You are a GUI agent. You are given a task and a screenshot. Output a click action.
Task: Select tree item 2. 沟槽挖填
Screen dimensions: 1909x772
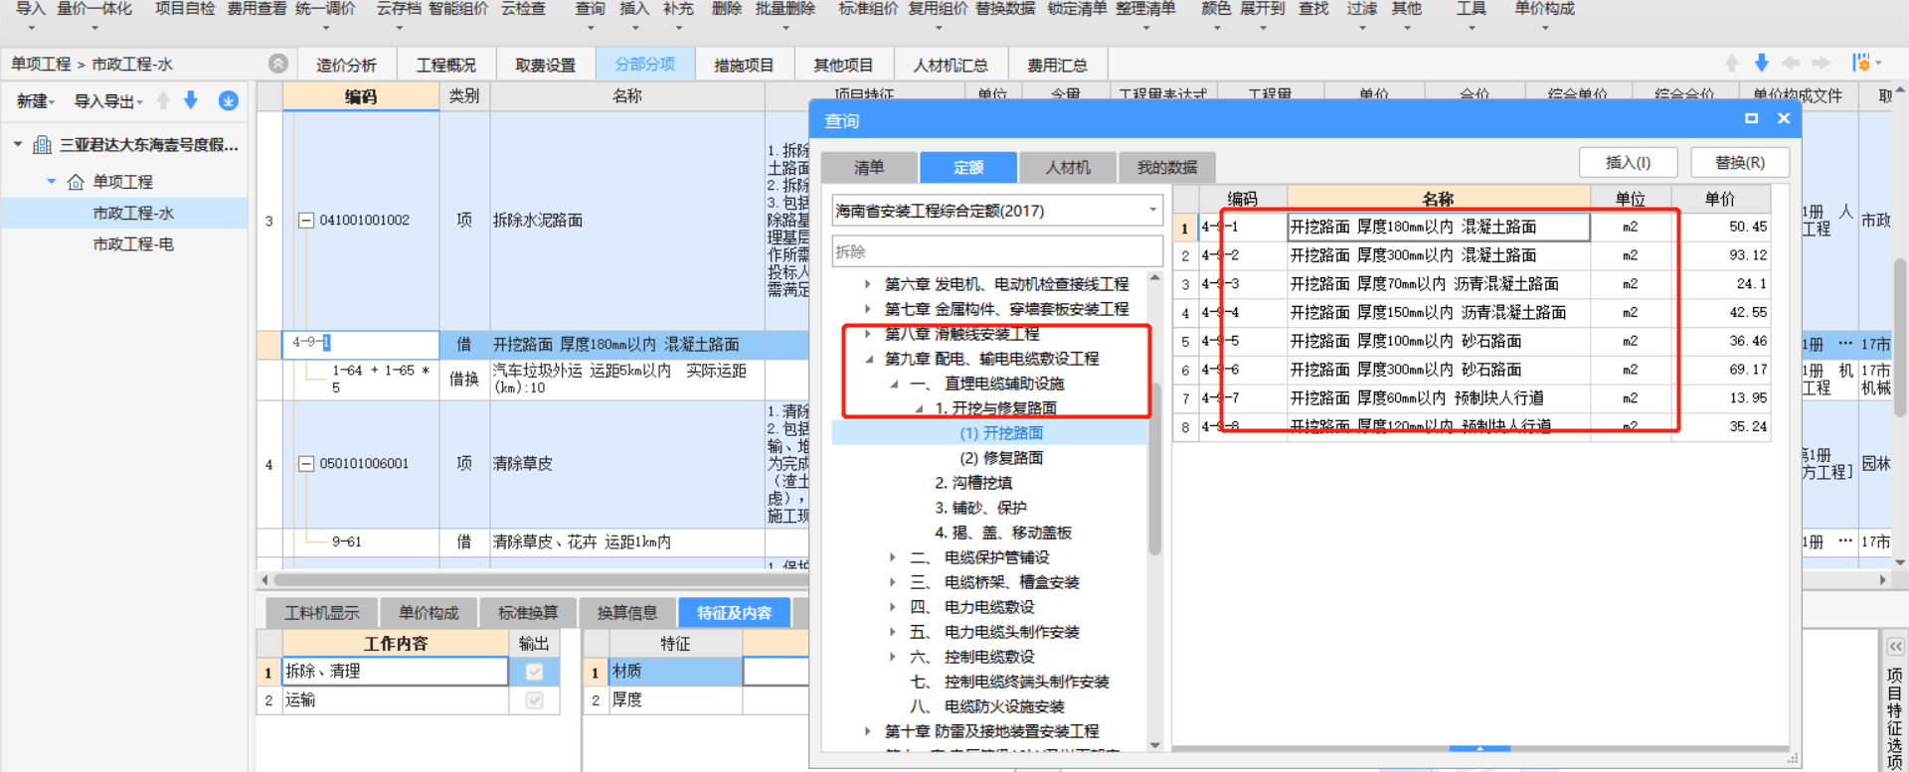(973, 483)
